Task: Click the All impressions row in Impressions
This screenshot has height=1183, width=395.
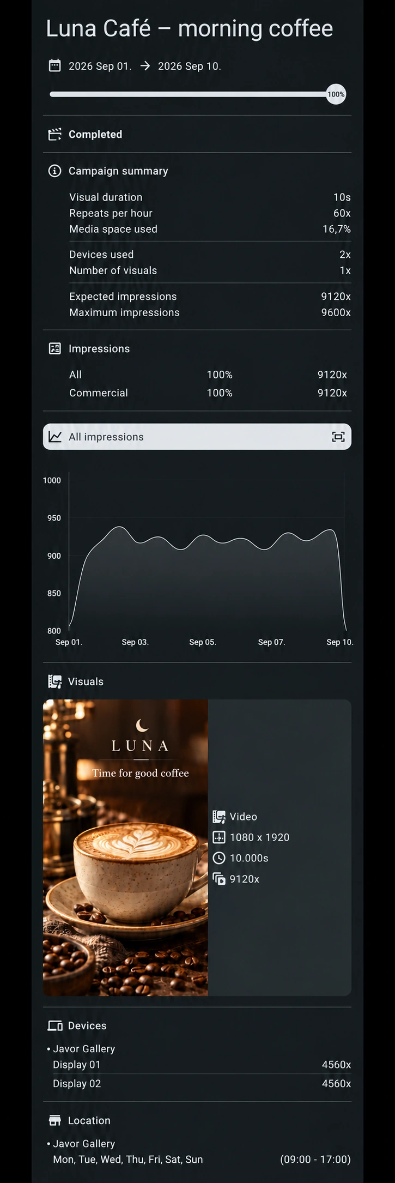Action: (x=208, y=375)
